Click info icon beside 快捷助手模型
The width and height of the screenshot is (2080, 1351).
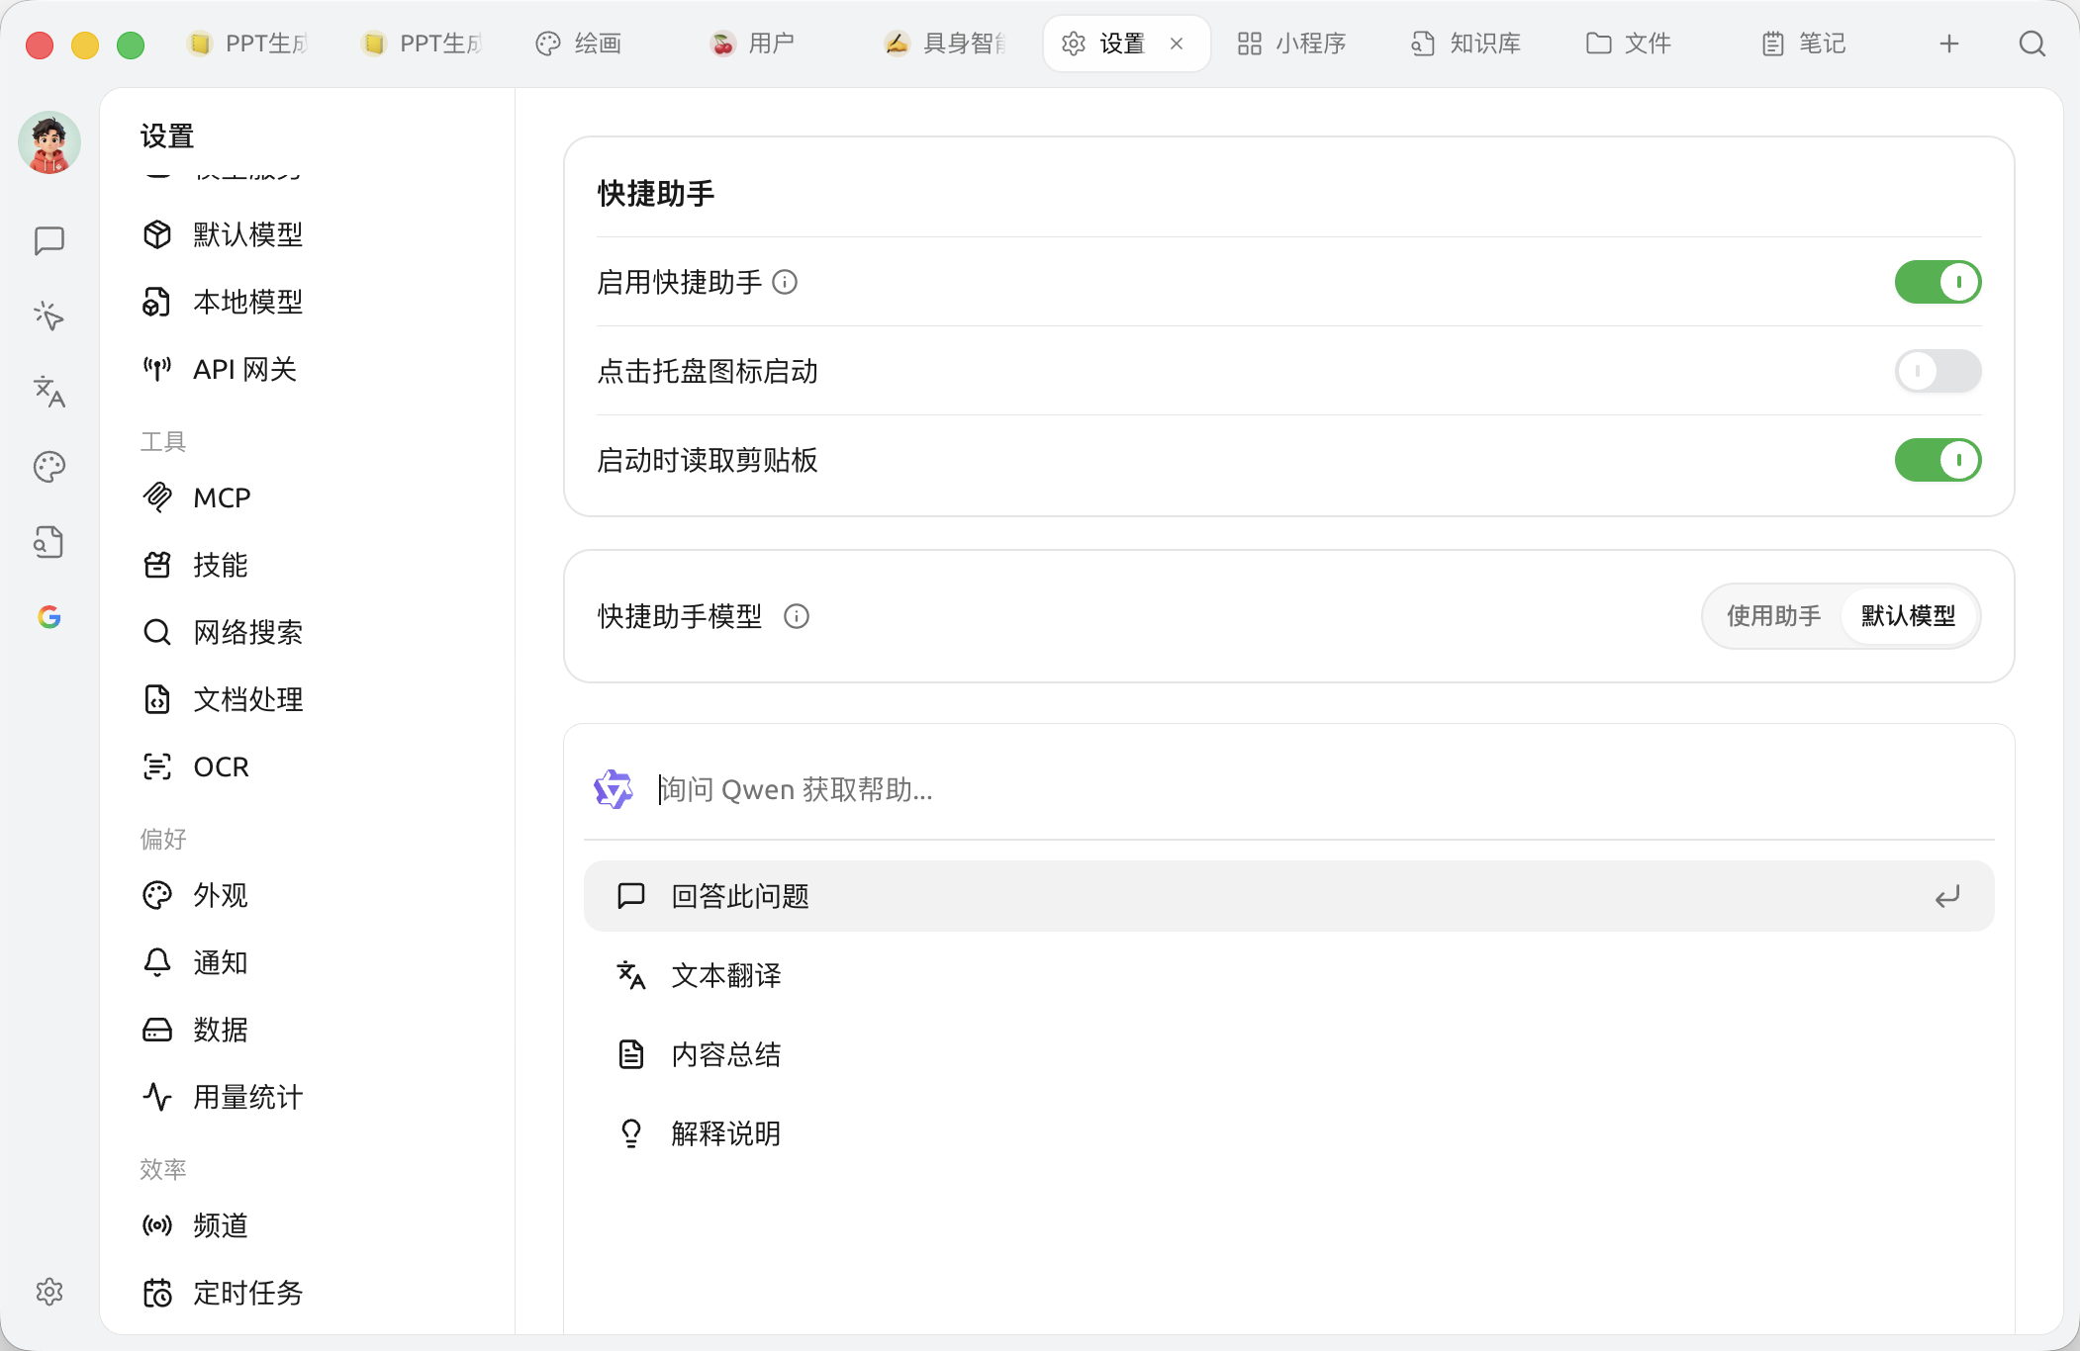click(x=797, y=617)
